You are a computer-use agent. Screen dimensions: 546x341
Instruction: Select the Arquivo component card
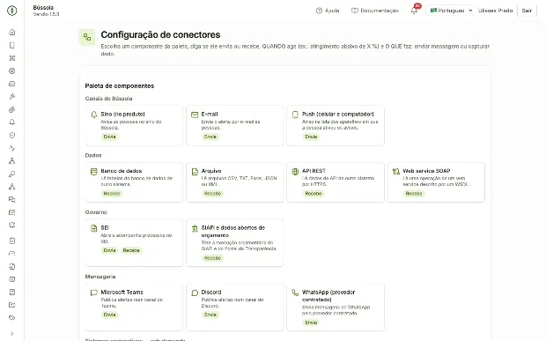pyautogui.click(x=235, y=182)
